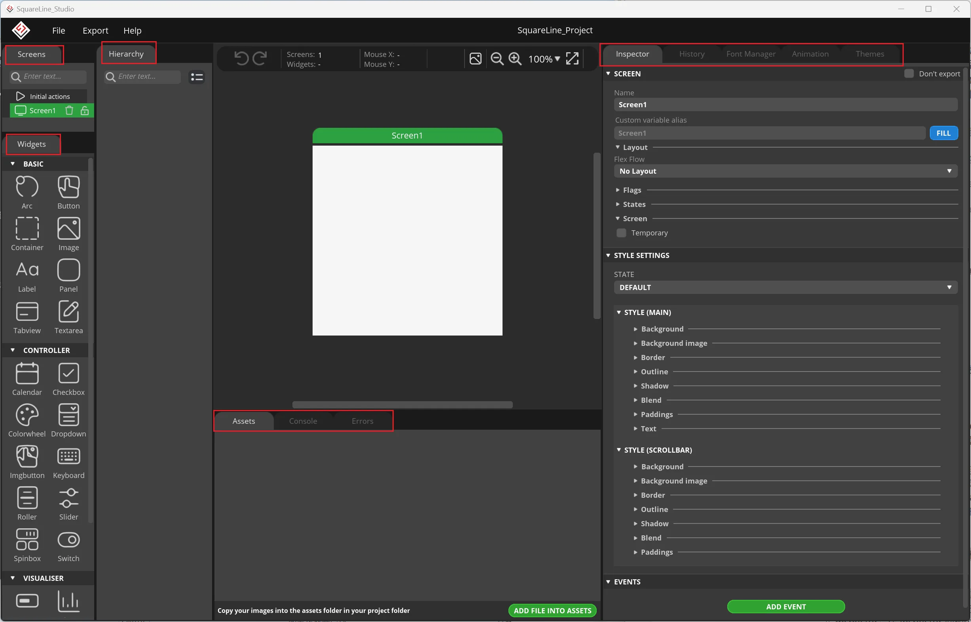Add a Container widget
Screen dimensions: 971x622
[x=27, y=234]
